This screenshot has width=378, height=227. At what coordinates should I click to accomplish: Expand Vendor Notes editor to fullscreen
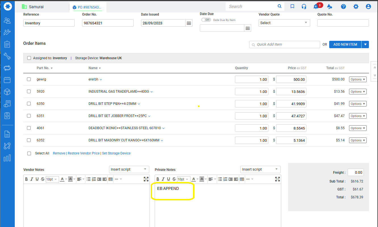click(146, 179)
